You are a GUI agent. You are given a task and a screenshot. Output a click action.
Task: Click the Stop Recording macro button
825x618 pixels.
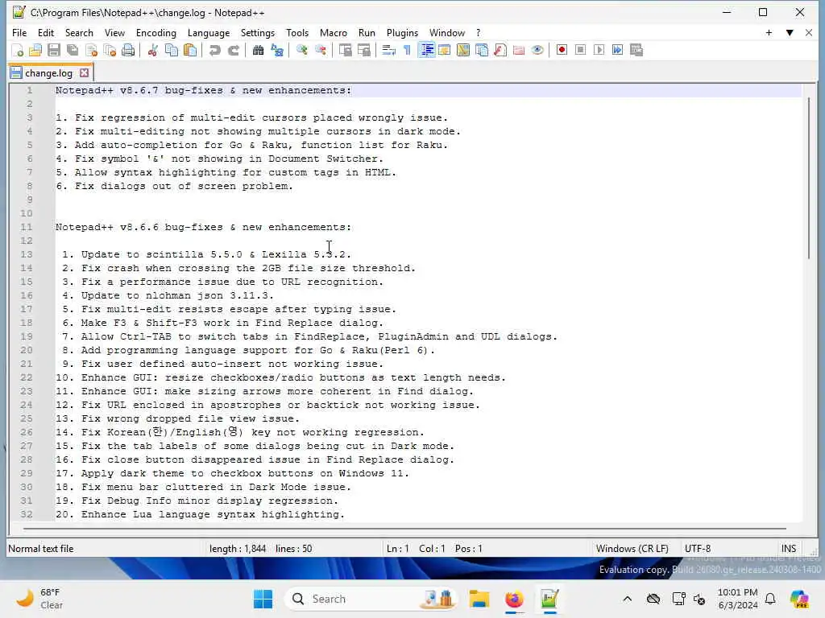580,51
